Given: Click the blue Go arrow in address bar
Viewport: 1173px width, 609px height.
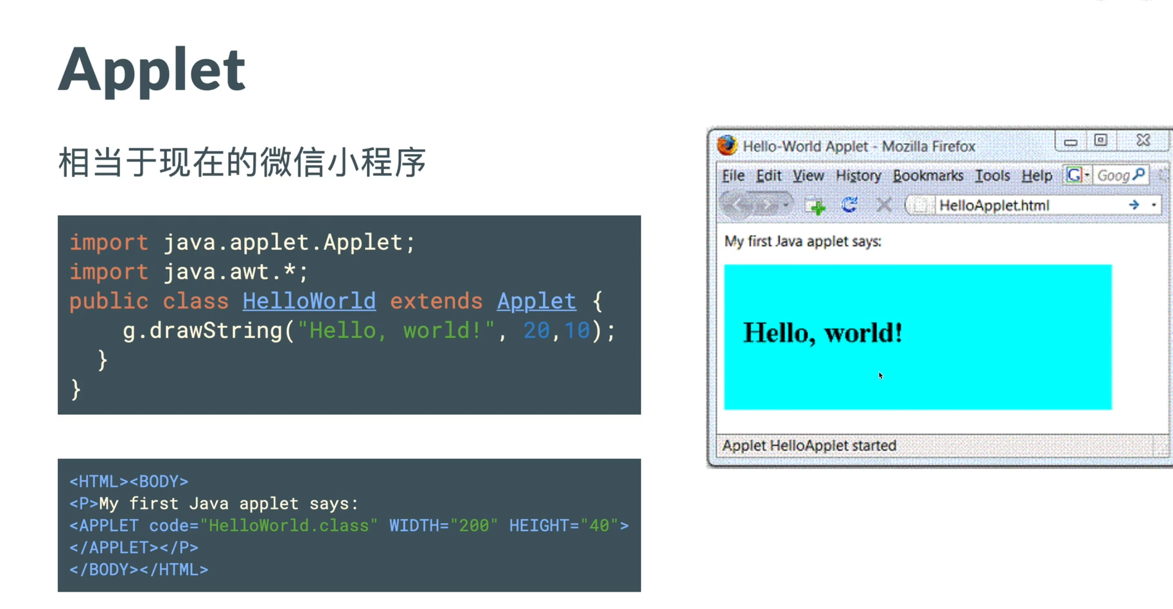Looking at the screenshot, I should (1134, 205).
